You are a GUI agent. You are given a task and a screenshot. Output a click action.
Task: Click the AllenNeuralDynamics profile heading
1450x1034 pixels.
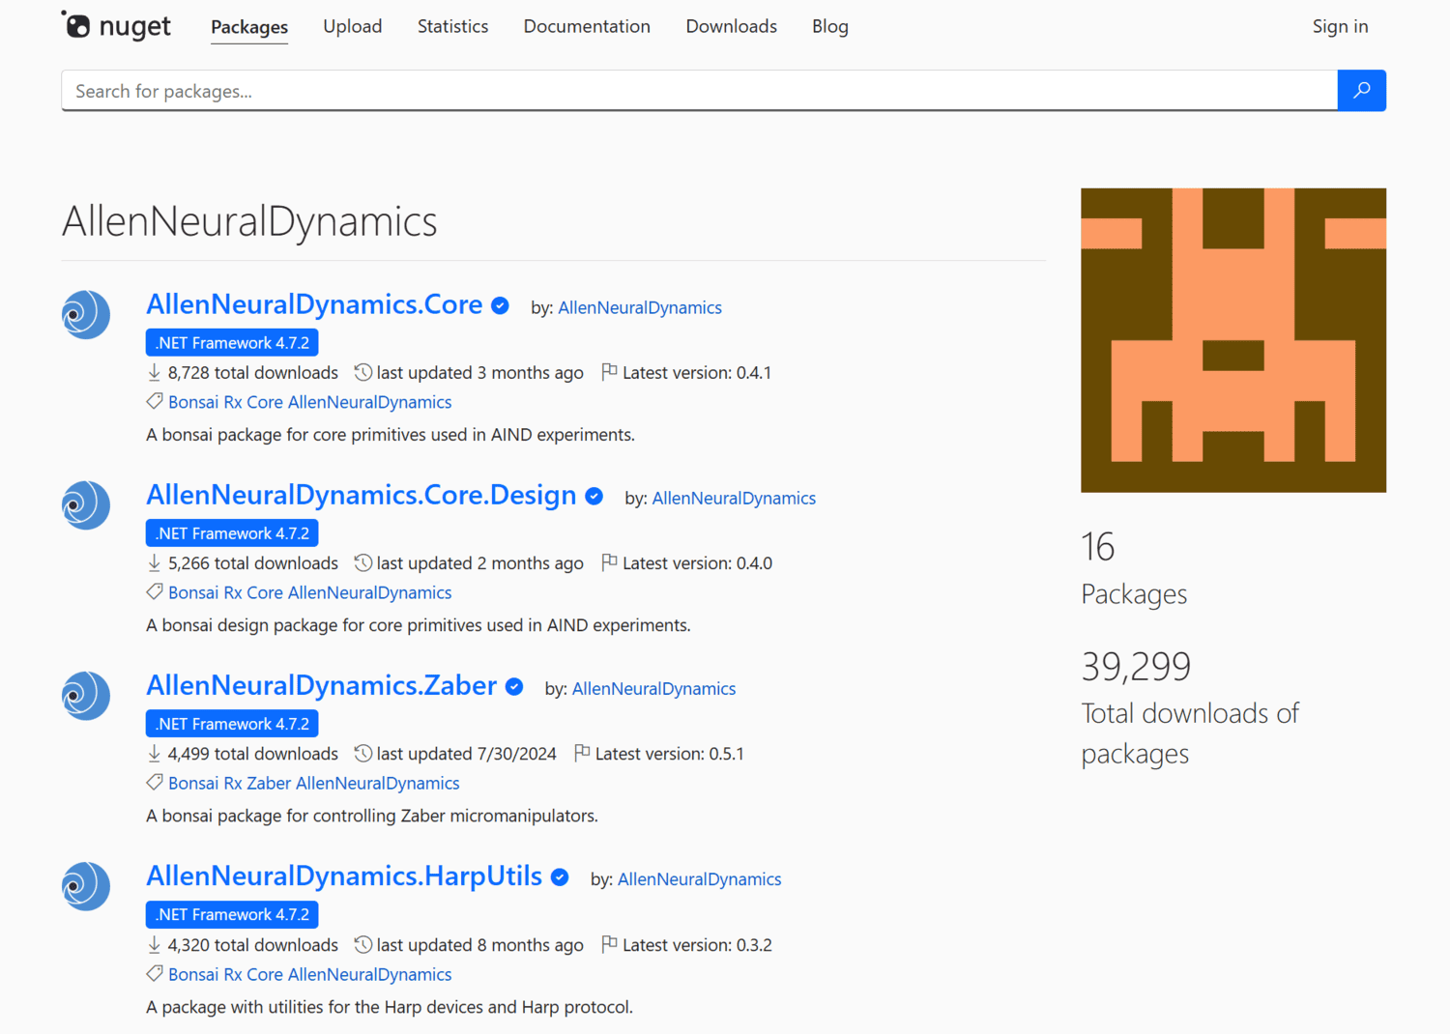tap(249, 221)
